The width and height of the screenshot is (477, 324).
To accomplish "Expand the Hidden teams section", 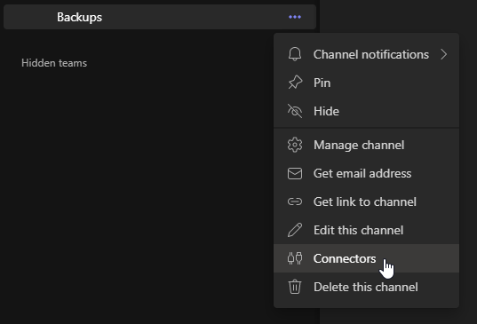I will pyautogui.click(x=54, y=63).
